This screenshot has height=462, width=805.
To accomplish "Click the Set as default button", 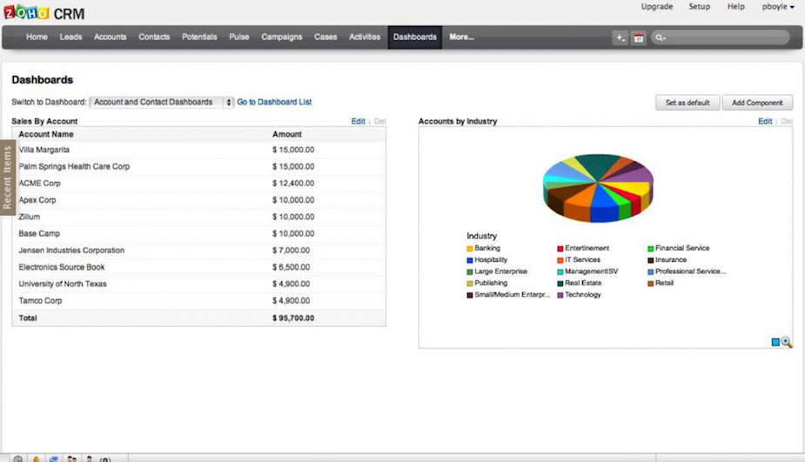I will [688, 103].
